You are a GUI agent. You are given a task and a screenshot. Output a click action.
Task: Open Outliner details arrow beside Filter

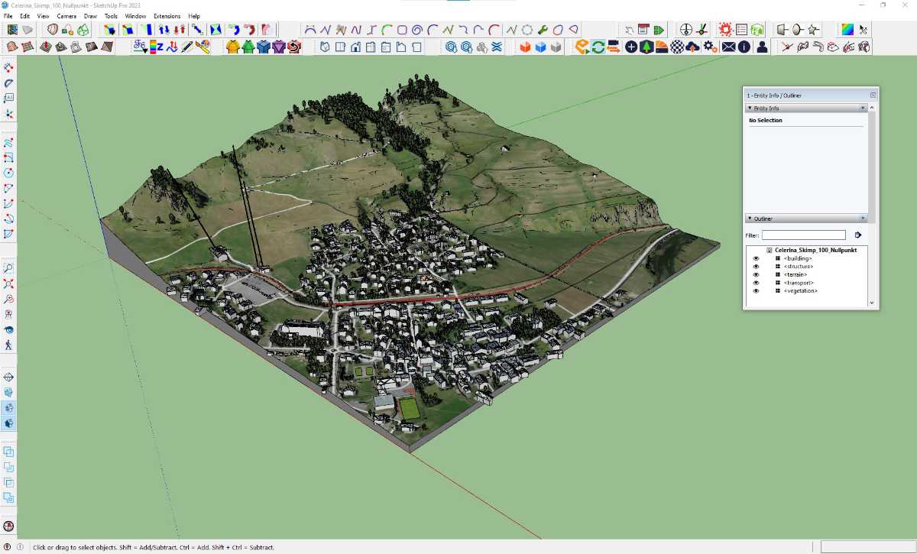(858, 235)
